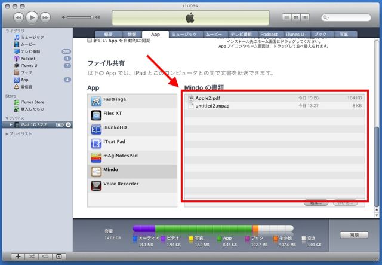Image resolution: width=382 pixels, height=265 pixels.
Task: Select iBunkoHD in App list
Action: 133,129
